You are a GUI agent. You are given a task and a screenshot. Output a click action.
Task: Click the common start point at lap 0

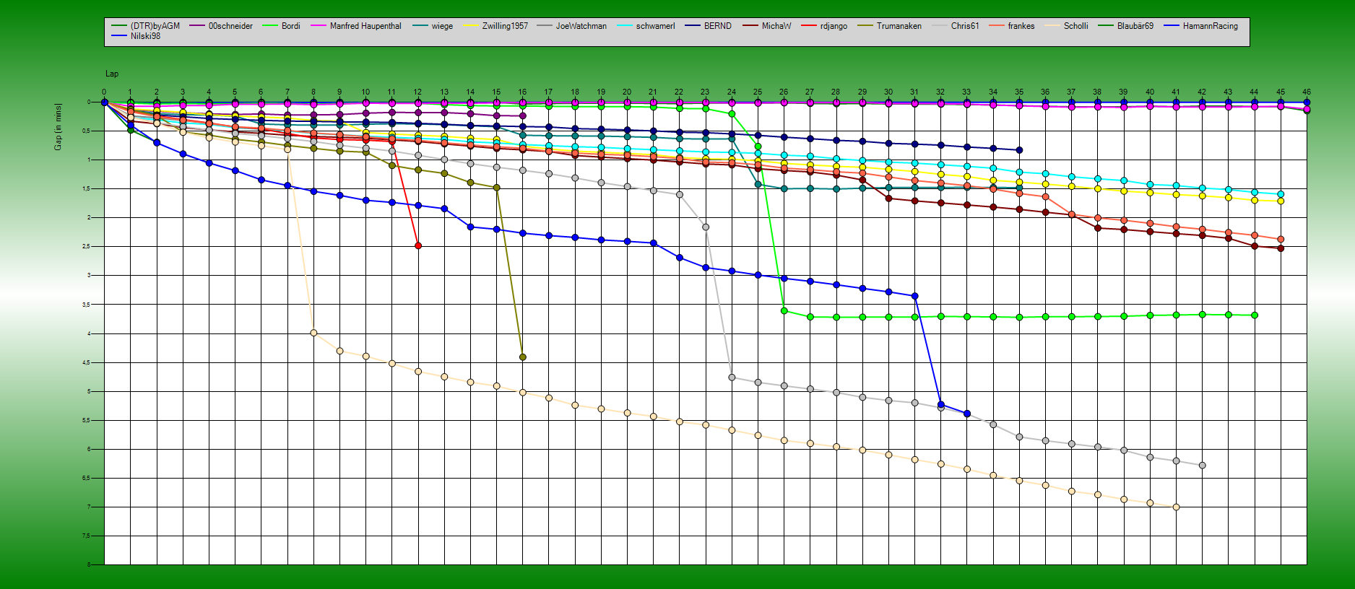[104, 102]
